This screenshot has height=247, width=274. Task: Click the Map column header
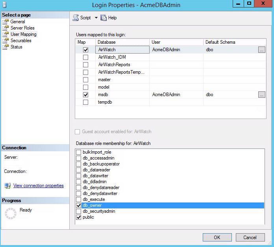coord(85,42)
